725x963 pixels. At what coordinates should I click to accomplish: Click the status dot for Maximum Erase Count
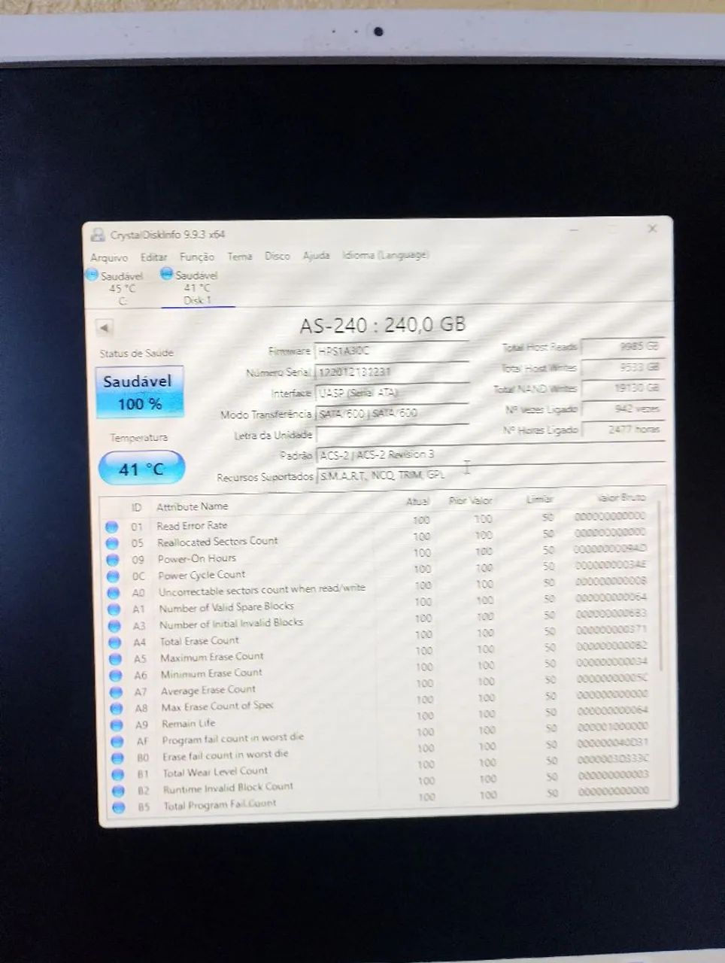(x=115, y=659)
